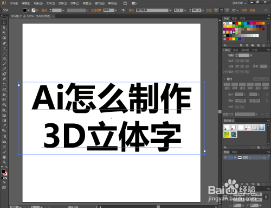Choose the left paragraph align button
This screenshot has width=271, height=208.
click(216, 10)
